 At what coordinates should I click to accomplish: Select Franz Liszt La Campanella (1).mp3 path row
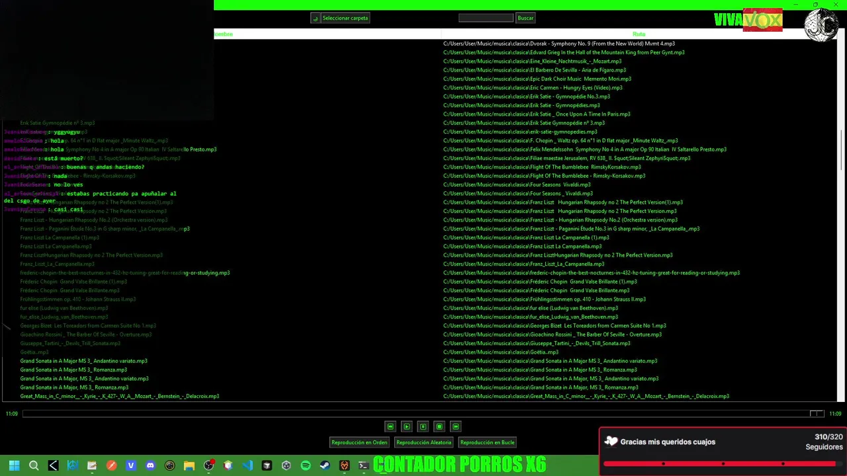[526, 237]
